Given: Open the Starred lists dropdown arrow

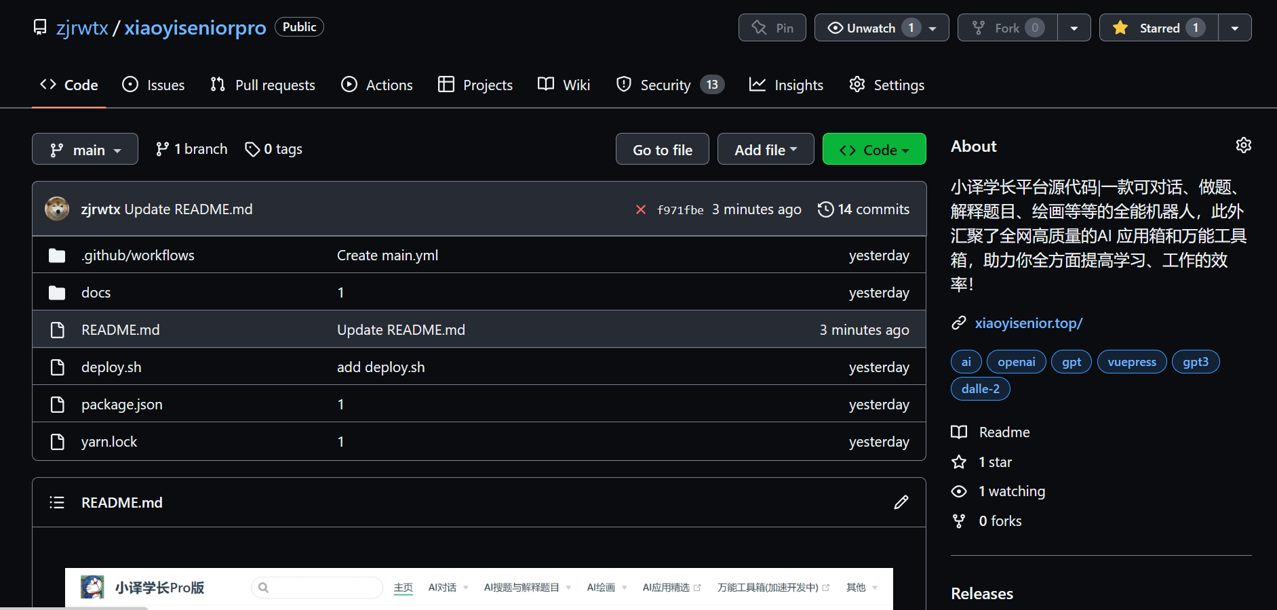Looking at the screenshot, I should (1235, 28).
